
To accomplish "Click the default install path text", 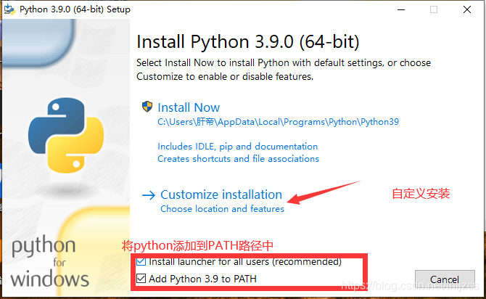I will point(278,122).
